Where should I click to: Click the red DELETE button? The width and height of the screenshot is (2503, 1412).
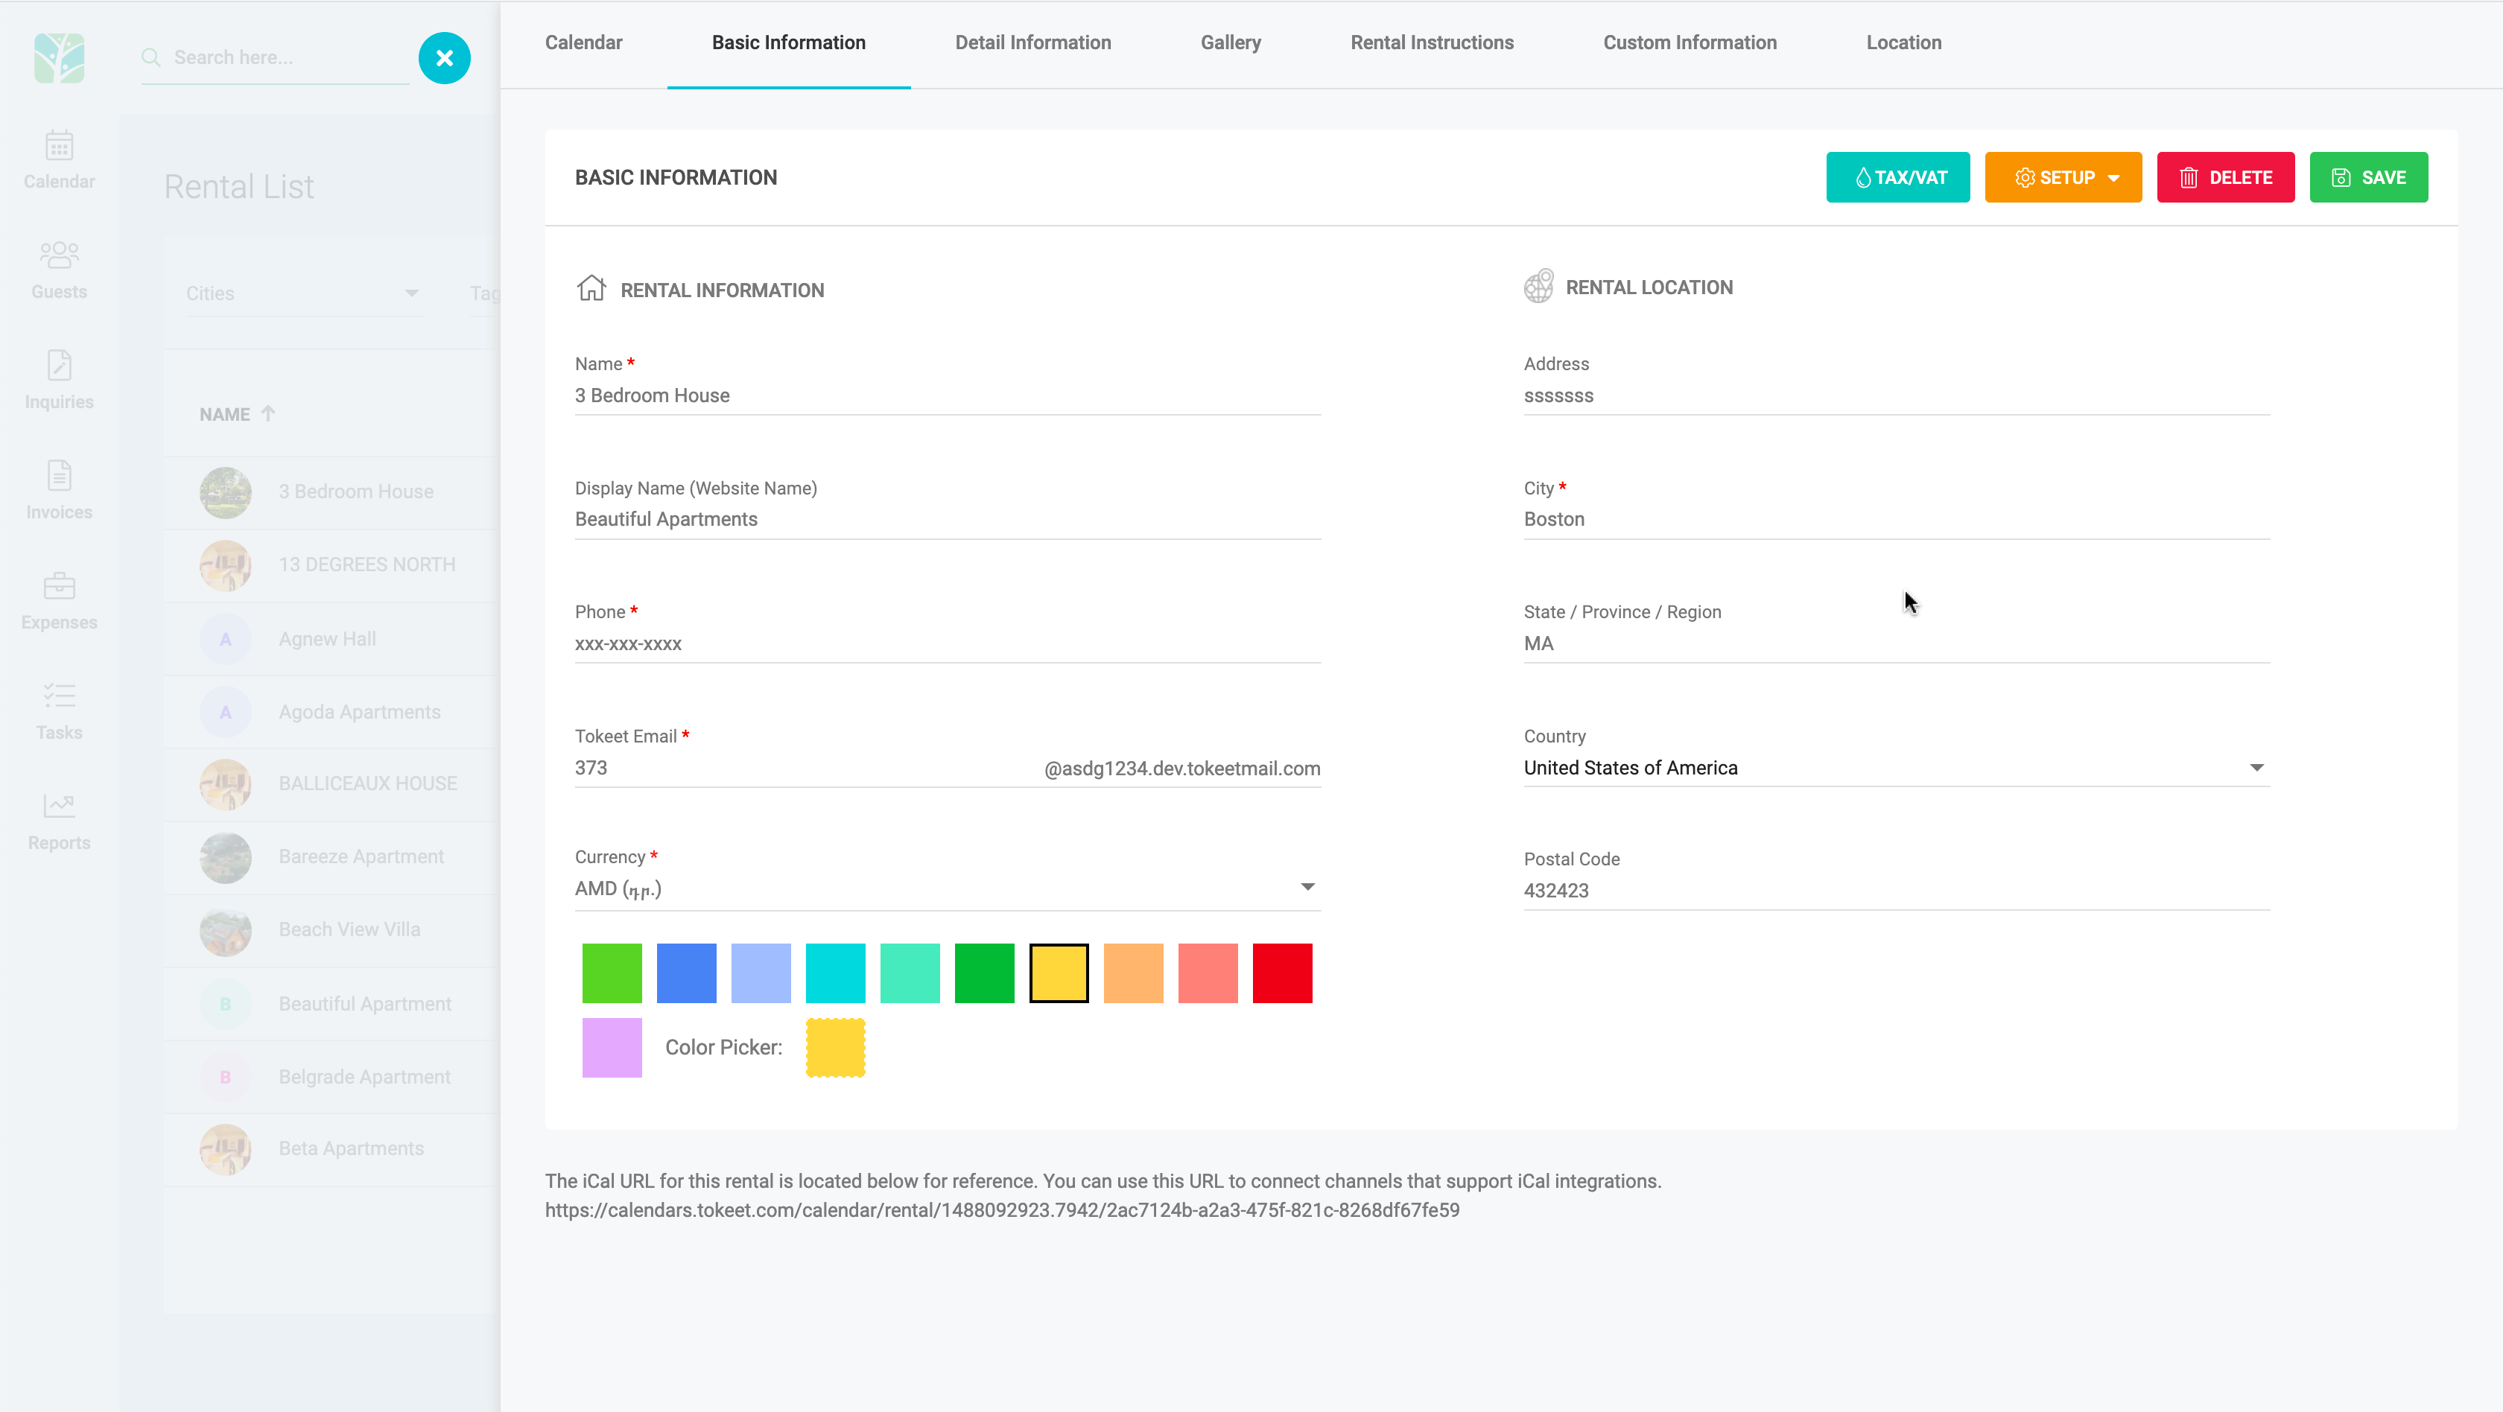tap(2225, 178)
